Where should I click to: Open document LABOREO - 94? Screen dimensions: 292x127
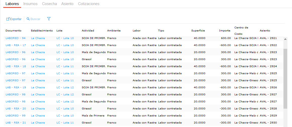pos(15,38)
